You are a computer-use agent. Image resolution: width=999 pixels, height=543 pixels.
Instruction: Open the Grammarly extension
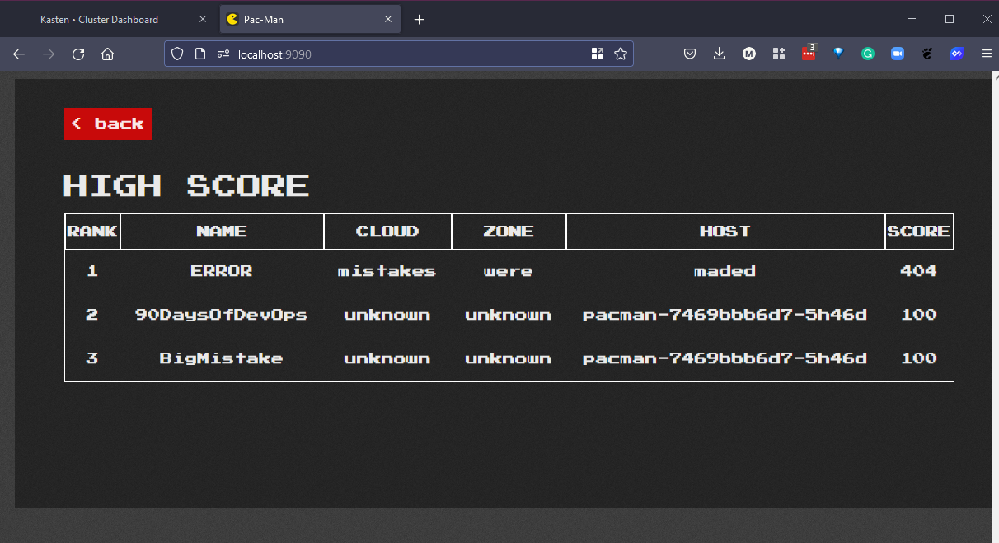[x=868, y=54]
